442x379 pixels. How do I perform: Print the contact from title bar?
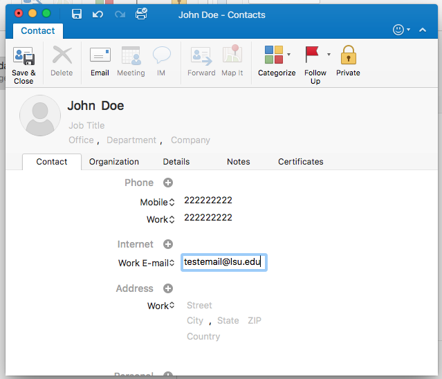(141, 14)
